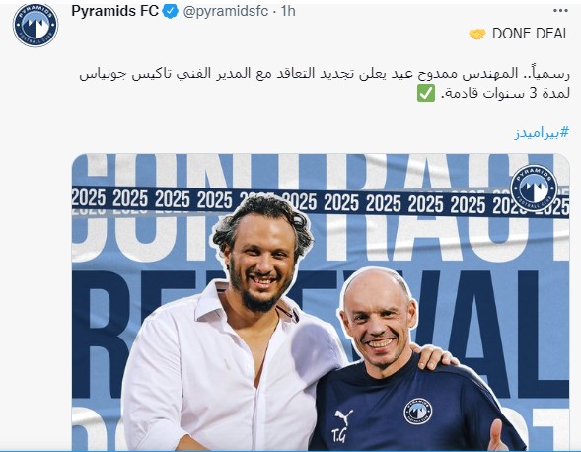
Task: Click the Pyramids crest on the coach's shirt
Action: [417, 412]
